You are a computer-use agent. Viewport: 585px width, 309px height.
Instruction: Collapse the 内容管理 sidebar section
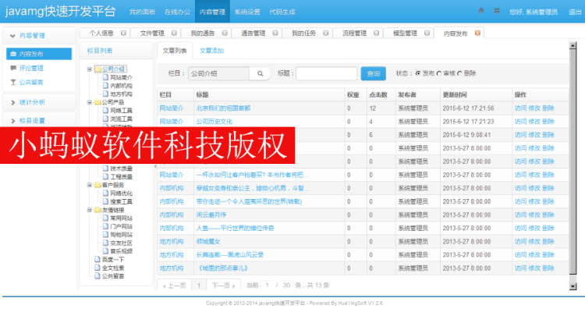point(39,35)
